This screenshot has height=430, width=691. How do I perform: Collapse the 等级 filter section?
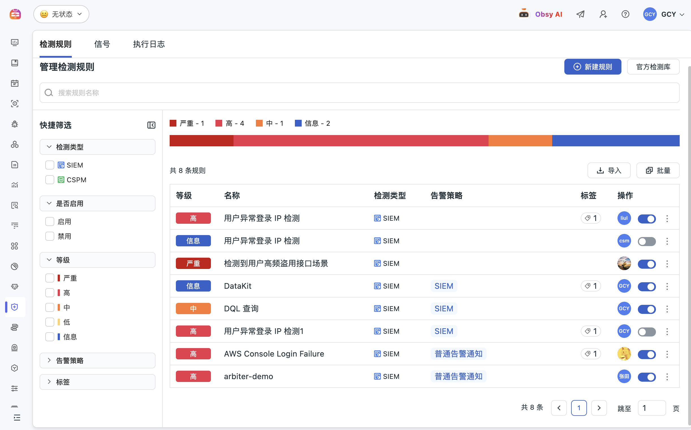97,260
